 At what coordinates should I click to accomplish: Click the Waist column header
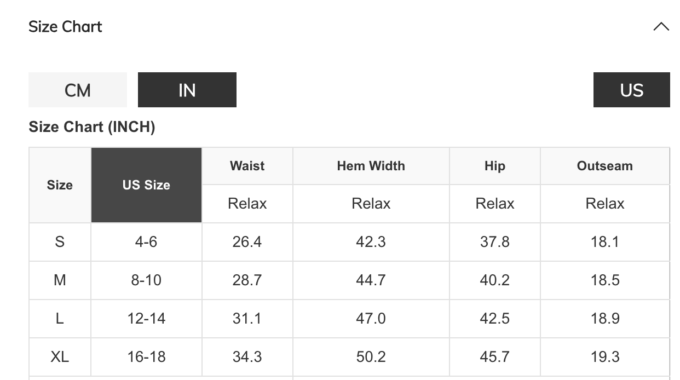(247, 166)
